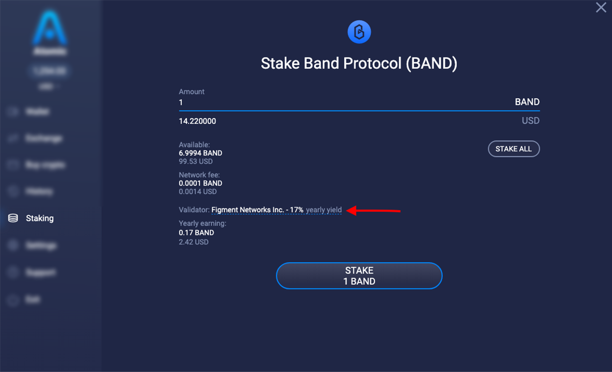
Task: Open Settings via the sidebar gear icon
Action: [x=13, y=245]
